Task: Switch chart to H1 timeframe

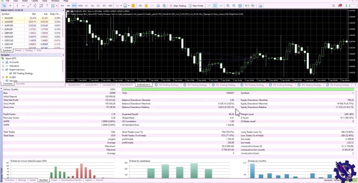Action: (87, 6)
